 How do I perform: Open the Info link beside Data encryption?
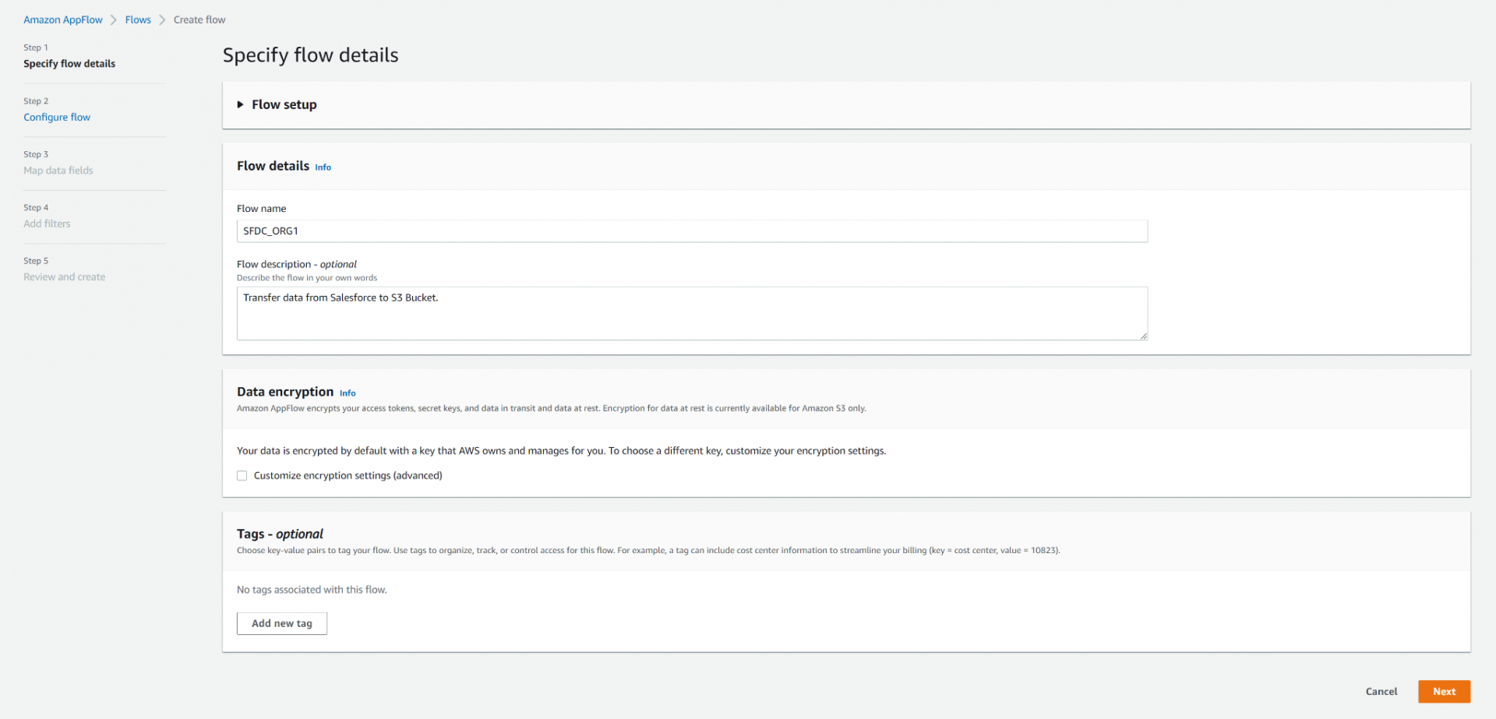point(348,393)
